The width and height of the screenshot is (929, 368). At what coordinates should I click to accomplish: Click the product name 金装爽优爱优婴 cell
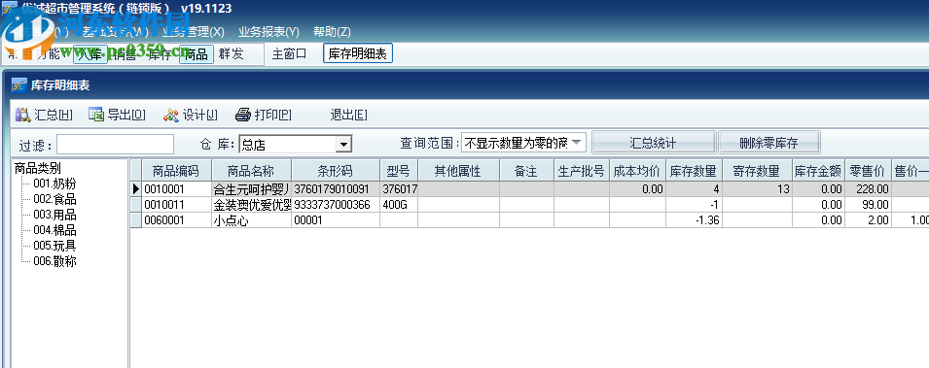click(x=251, y=205)
